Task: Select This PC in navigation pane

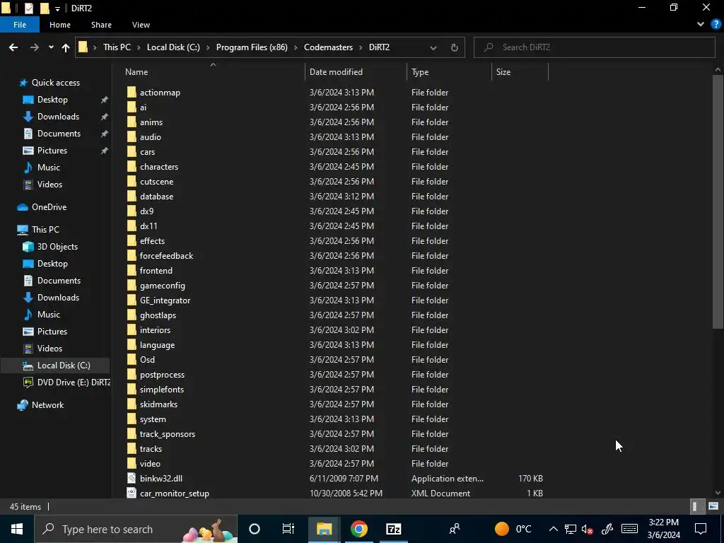Action: 45,230
